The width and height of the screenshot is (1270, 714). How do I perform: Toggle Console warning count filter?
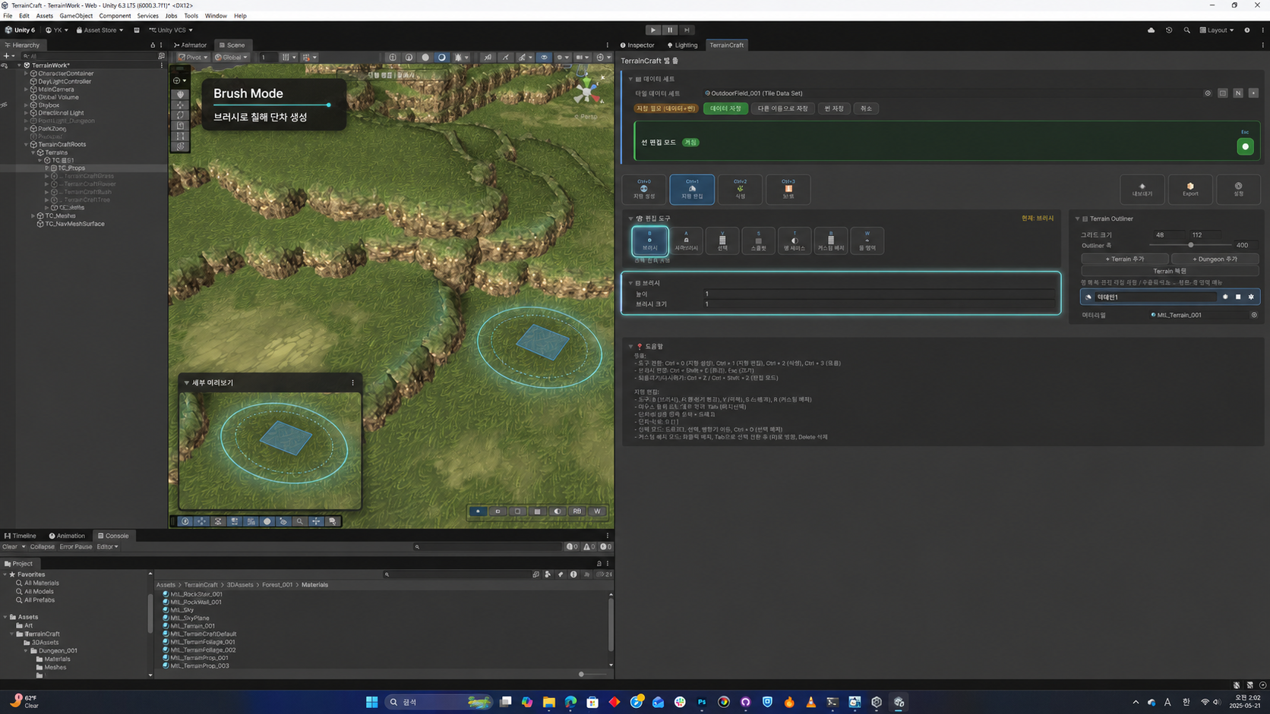(589, 546)
